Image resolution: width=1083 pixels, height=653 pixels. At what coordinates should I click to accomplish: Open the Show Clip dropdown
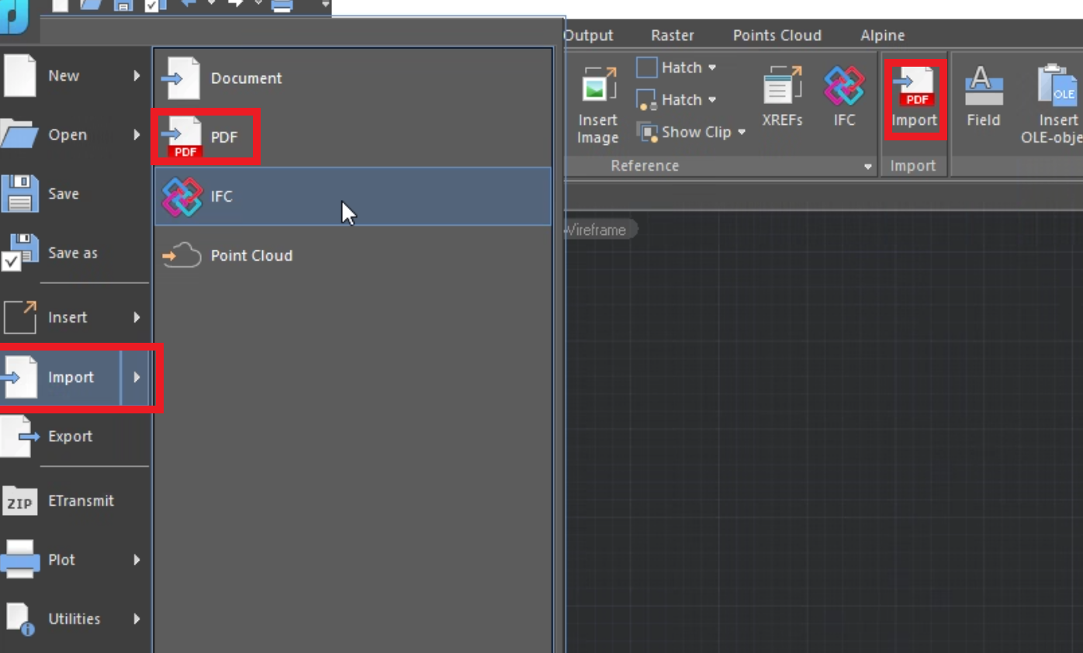742,133
